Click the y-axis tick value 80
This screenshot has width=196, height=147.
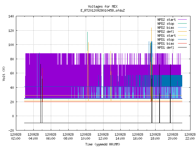12,59
